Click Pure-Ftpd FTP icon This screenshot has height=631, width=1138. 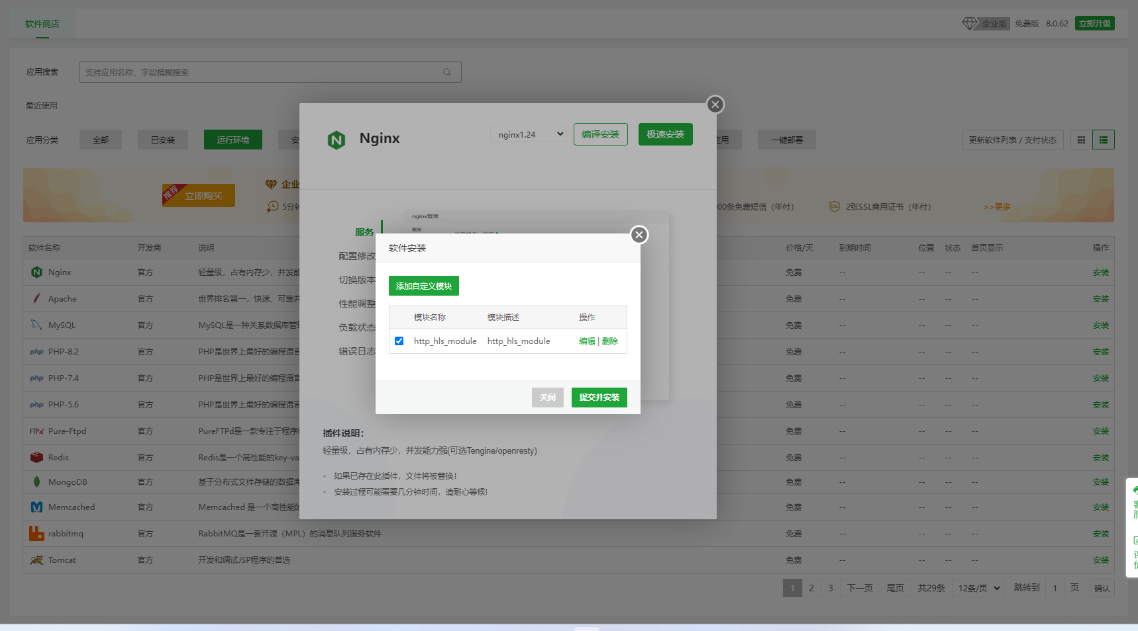coord(36,431)
